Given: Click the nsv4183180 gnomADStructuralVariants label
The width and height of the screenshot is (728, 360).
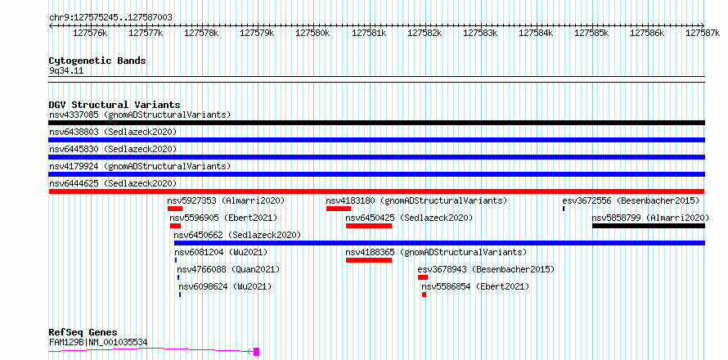Looking at the screenshot, I should [x=416, y=200].
